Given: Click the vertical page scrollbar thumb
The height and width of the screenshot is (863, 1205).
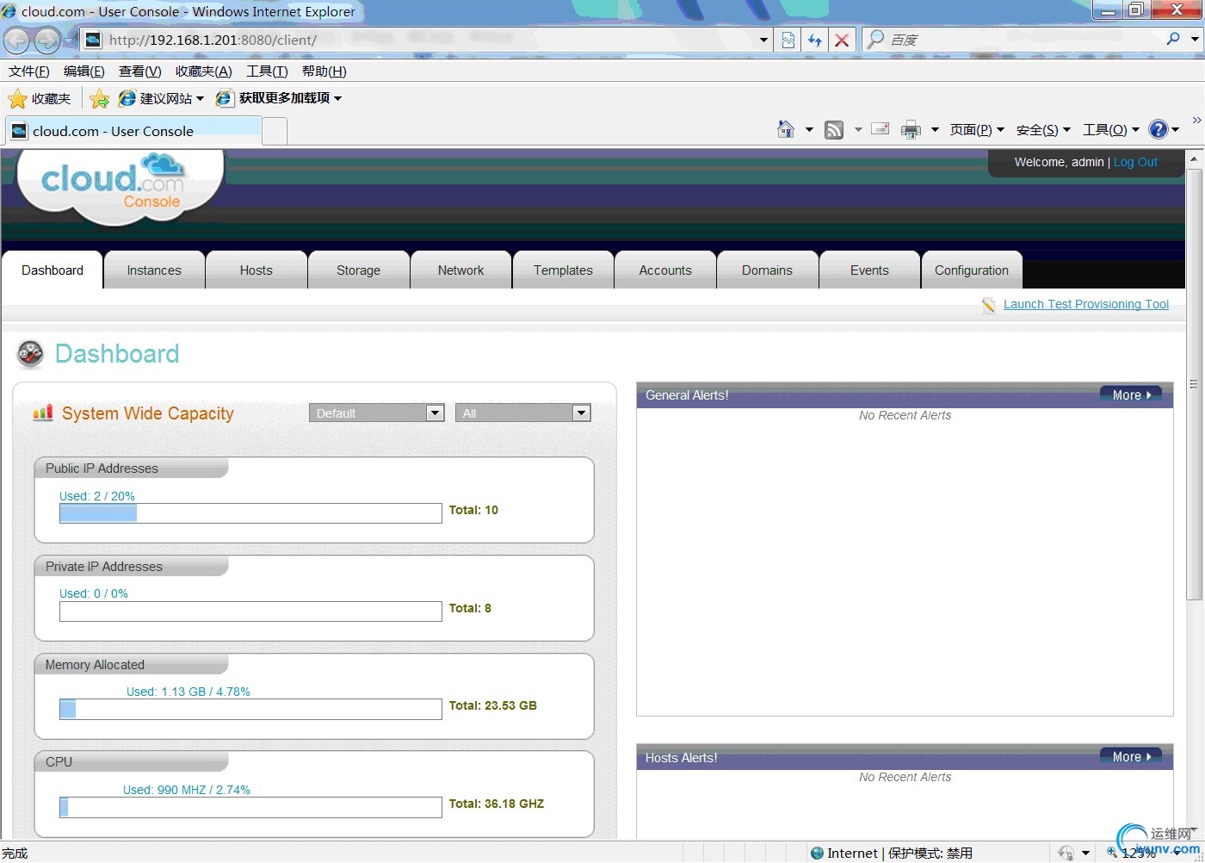Looking at the screenshot, I should pyautogui.click(x=1194, y=384).
